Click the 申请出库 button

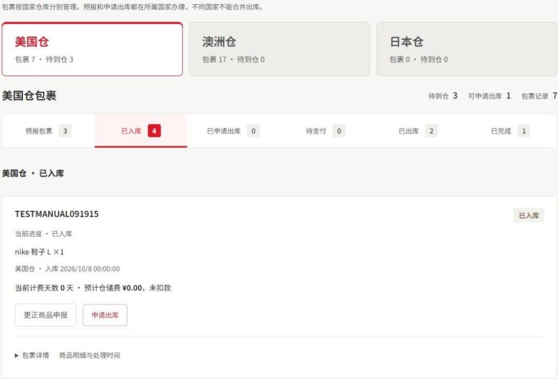coord(105,315)
